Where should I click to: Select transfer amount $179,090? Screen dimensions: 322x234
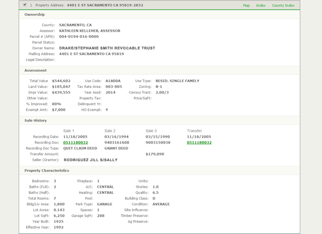coord(155,154)
